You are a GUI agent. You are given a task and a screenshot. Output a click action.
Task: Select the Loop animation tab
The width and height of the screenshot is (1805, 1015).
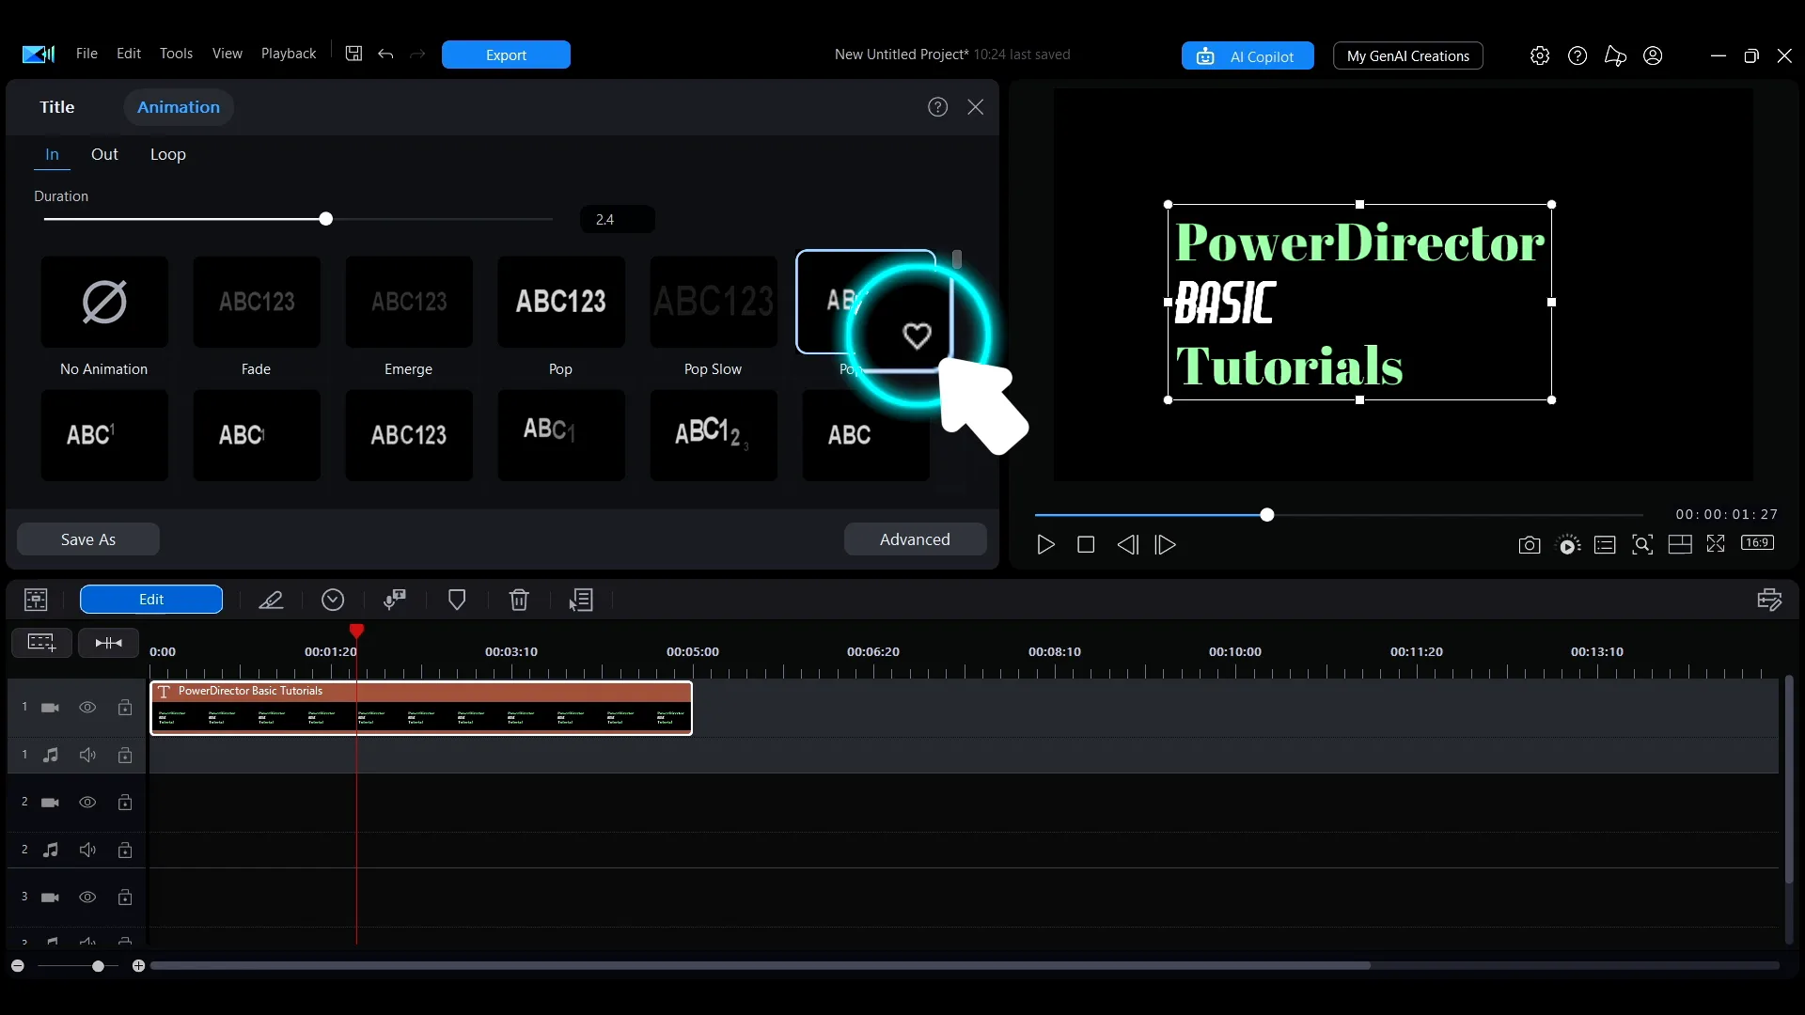[168, 154]
